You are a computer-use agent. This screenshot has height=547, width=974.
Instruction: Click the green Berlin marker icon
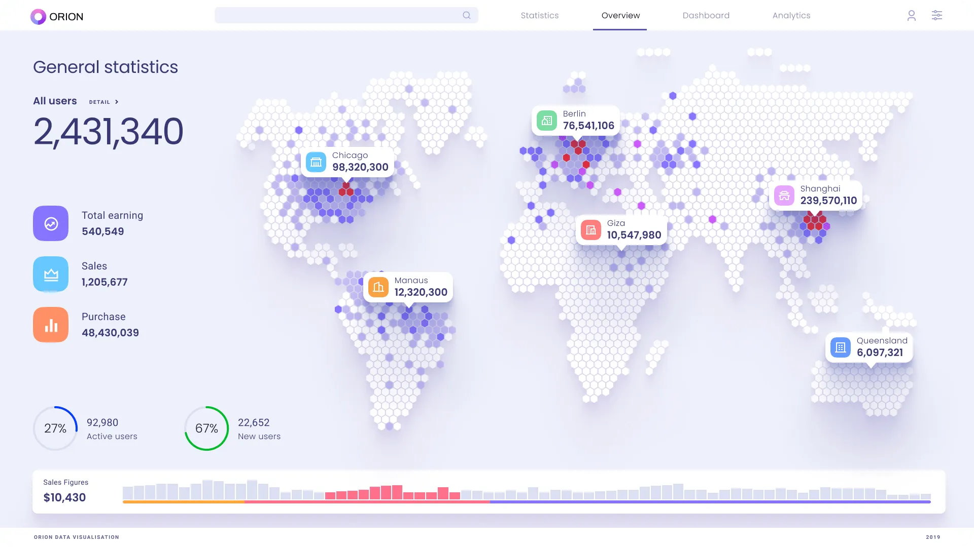(546, 121)
